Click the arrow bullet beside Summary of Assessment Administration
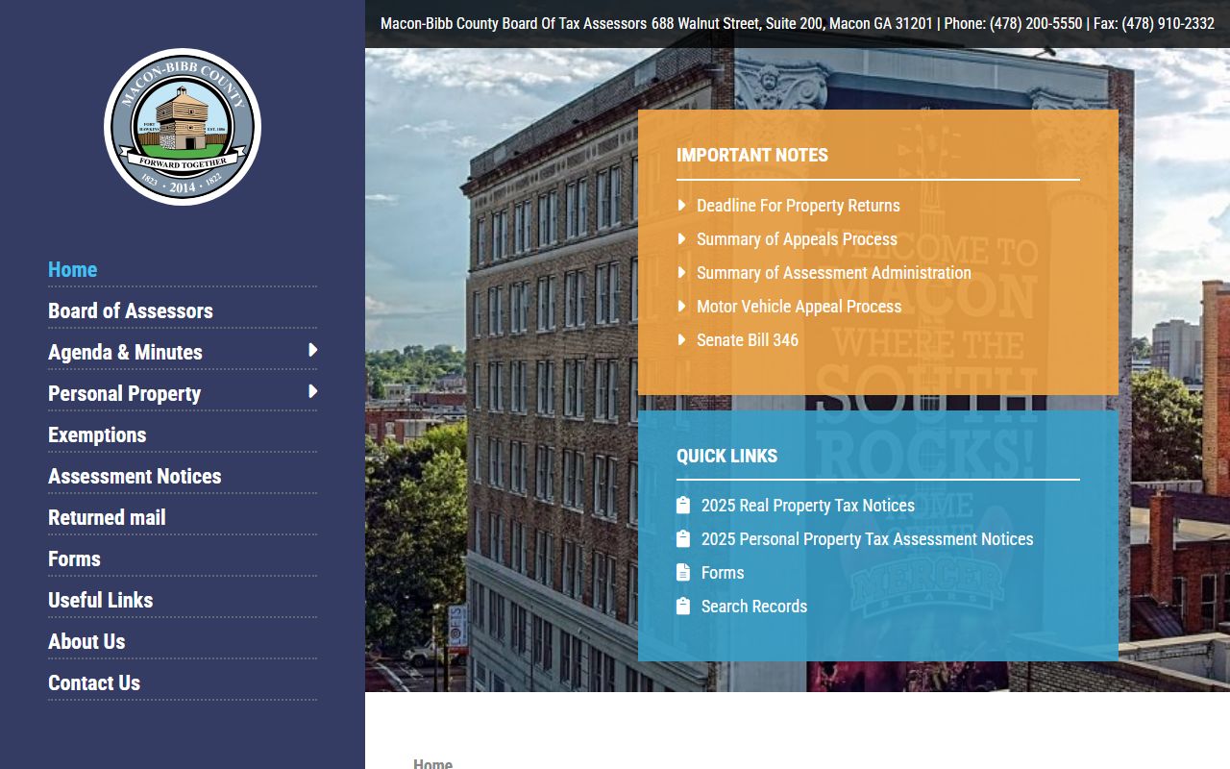The image size is (1230, 769). coord(681,273)
